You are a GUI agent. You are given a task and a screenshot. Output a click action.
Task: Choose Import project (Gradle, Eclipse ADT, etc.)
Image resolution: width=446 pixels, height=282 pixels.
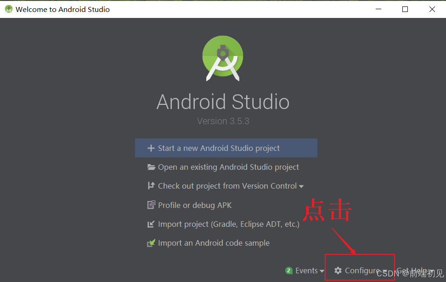(x=223, y=224)
